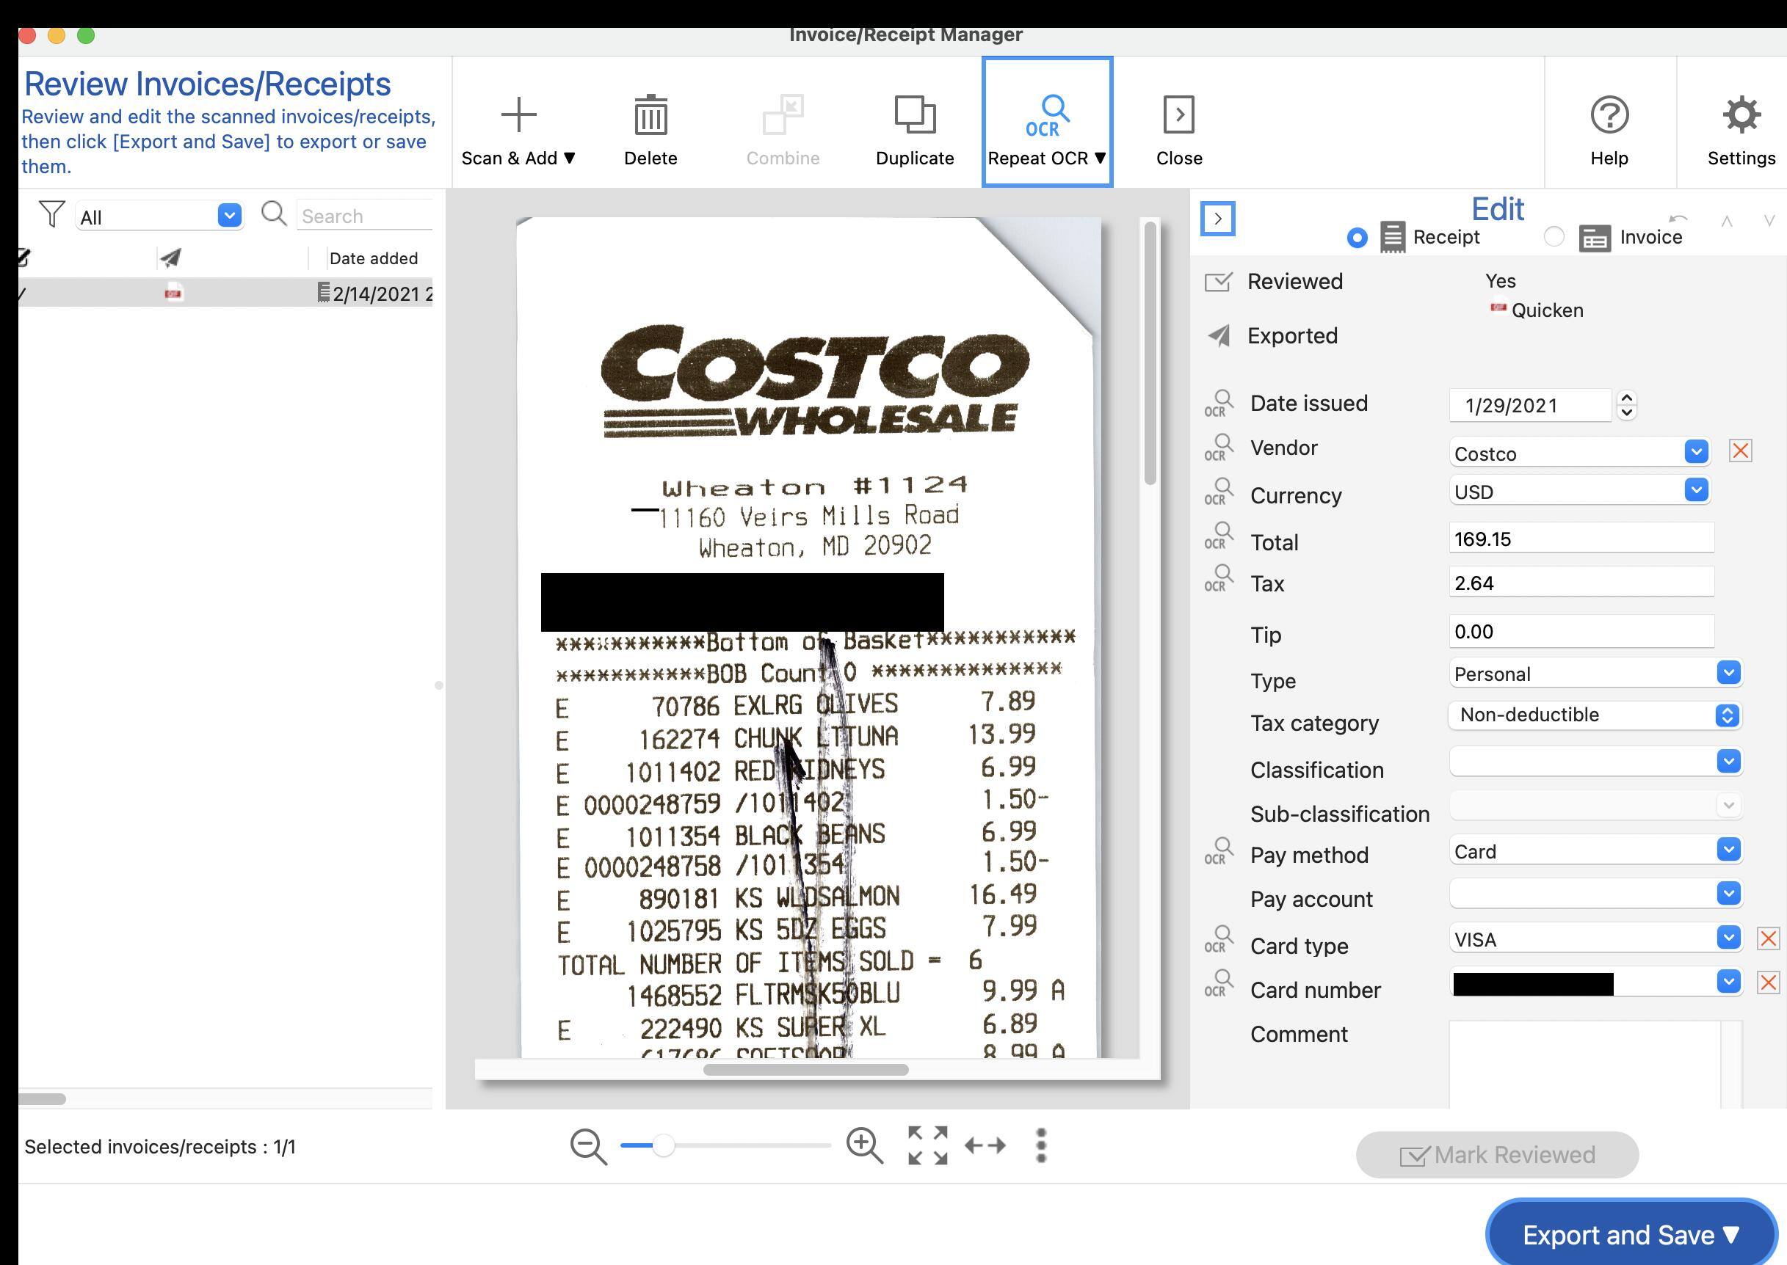
Task: Click the fit-to-width arrows icon
Action: [x=985, y=1146]
